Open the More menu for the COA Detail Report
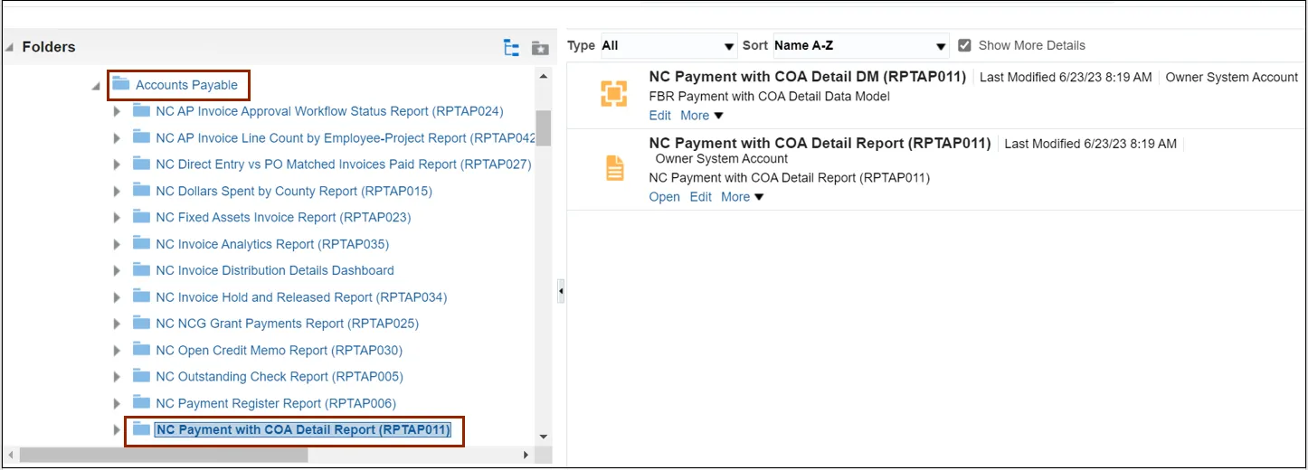This screenshot has height=470, width=1308. 743,197
